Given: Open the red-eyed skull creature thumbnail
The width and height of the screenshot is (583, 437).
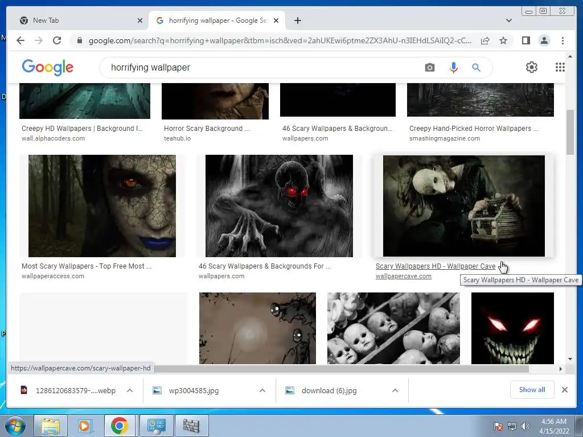Looking at the screenshot, I should point(279,206).
